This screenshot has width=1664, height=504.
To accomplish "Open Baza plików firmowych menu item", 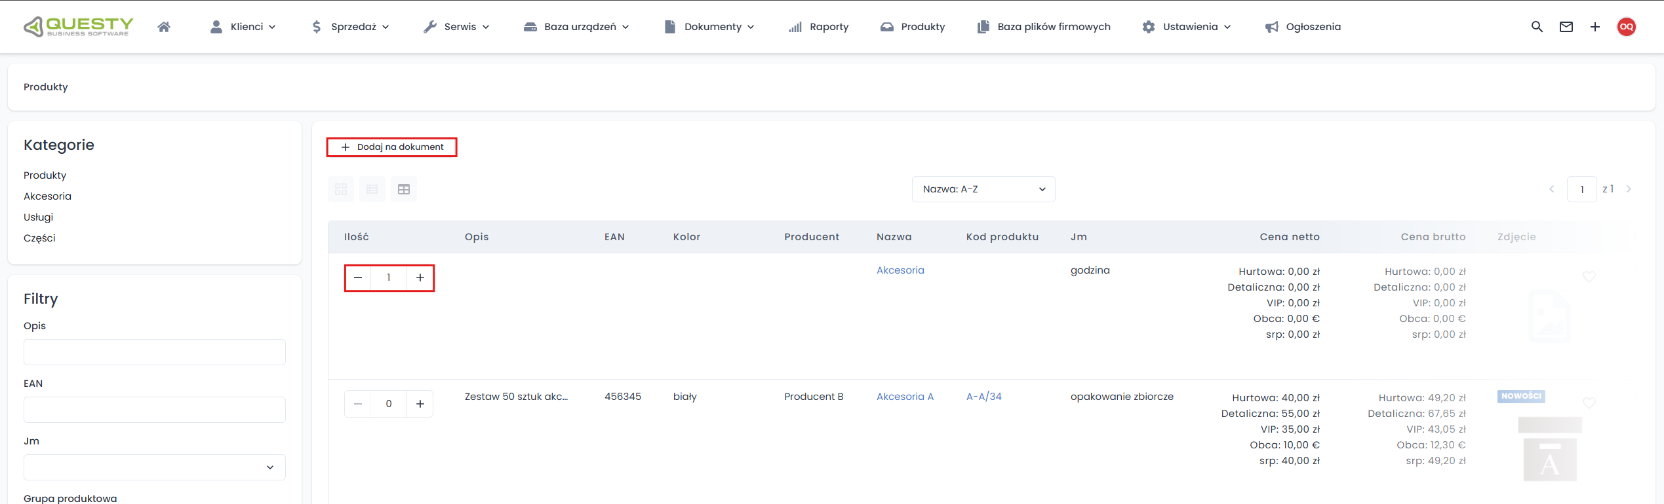I will tap(1044, 27).
